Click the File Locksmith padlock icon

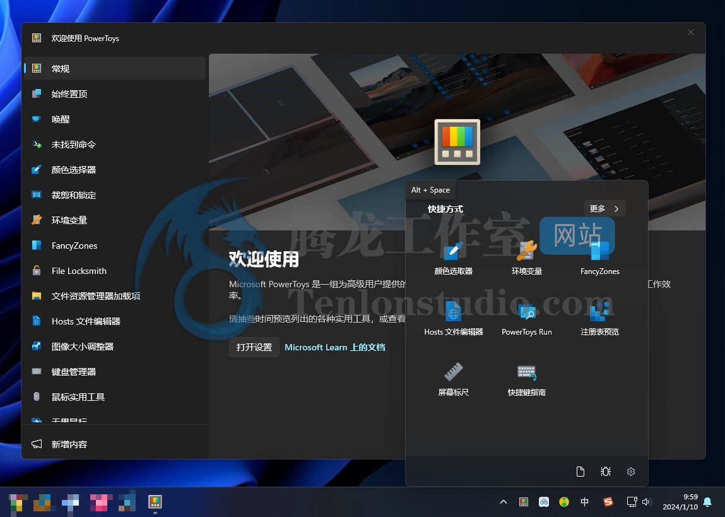[37, 271]
